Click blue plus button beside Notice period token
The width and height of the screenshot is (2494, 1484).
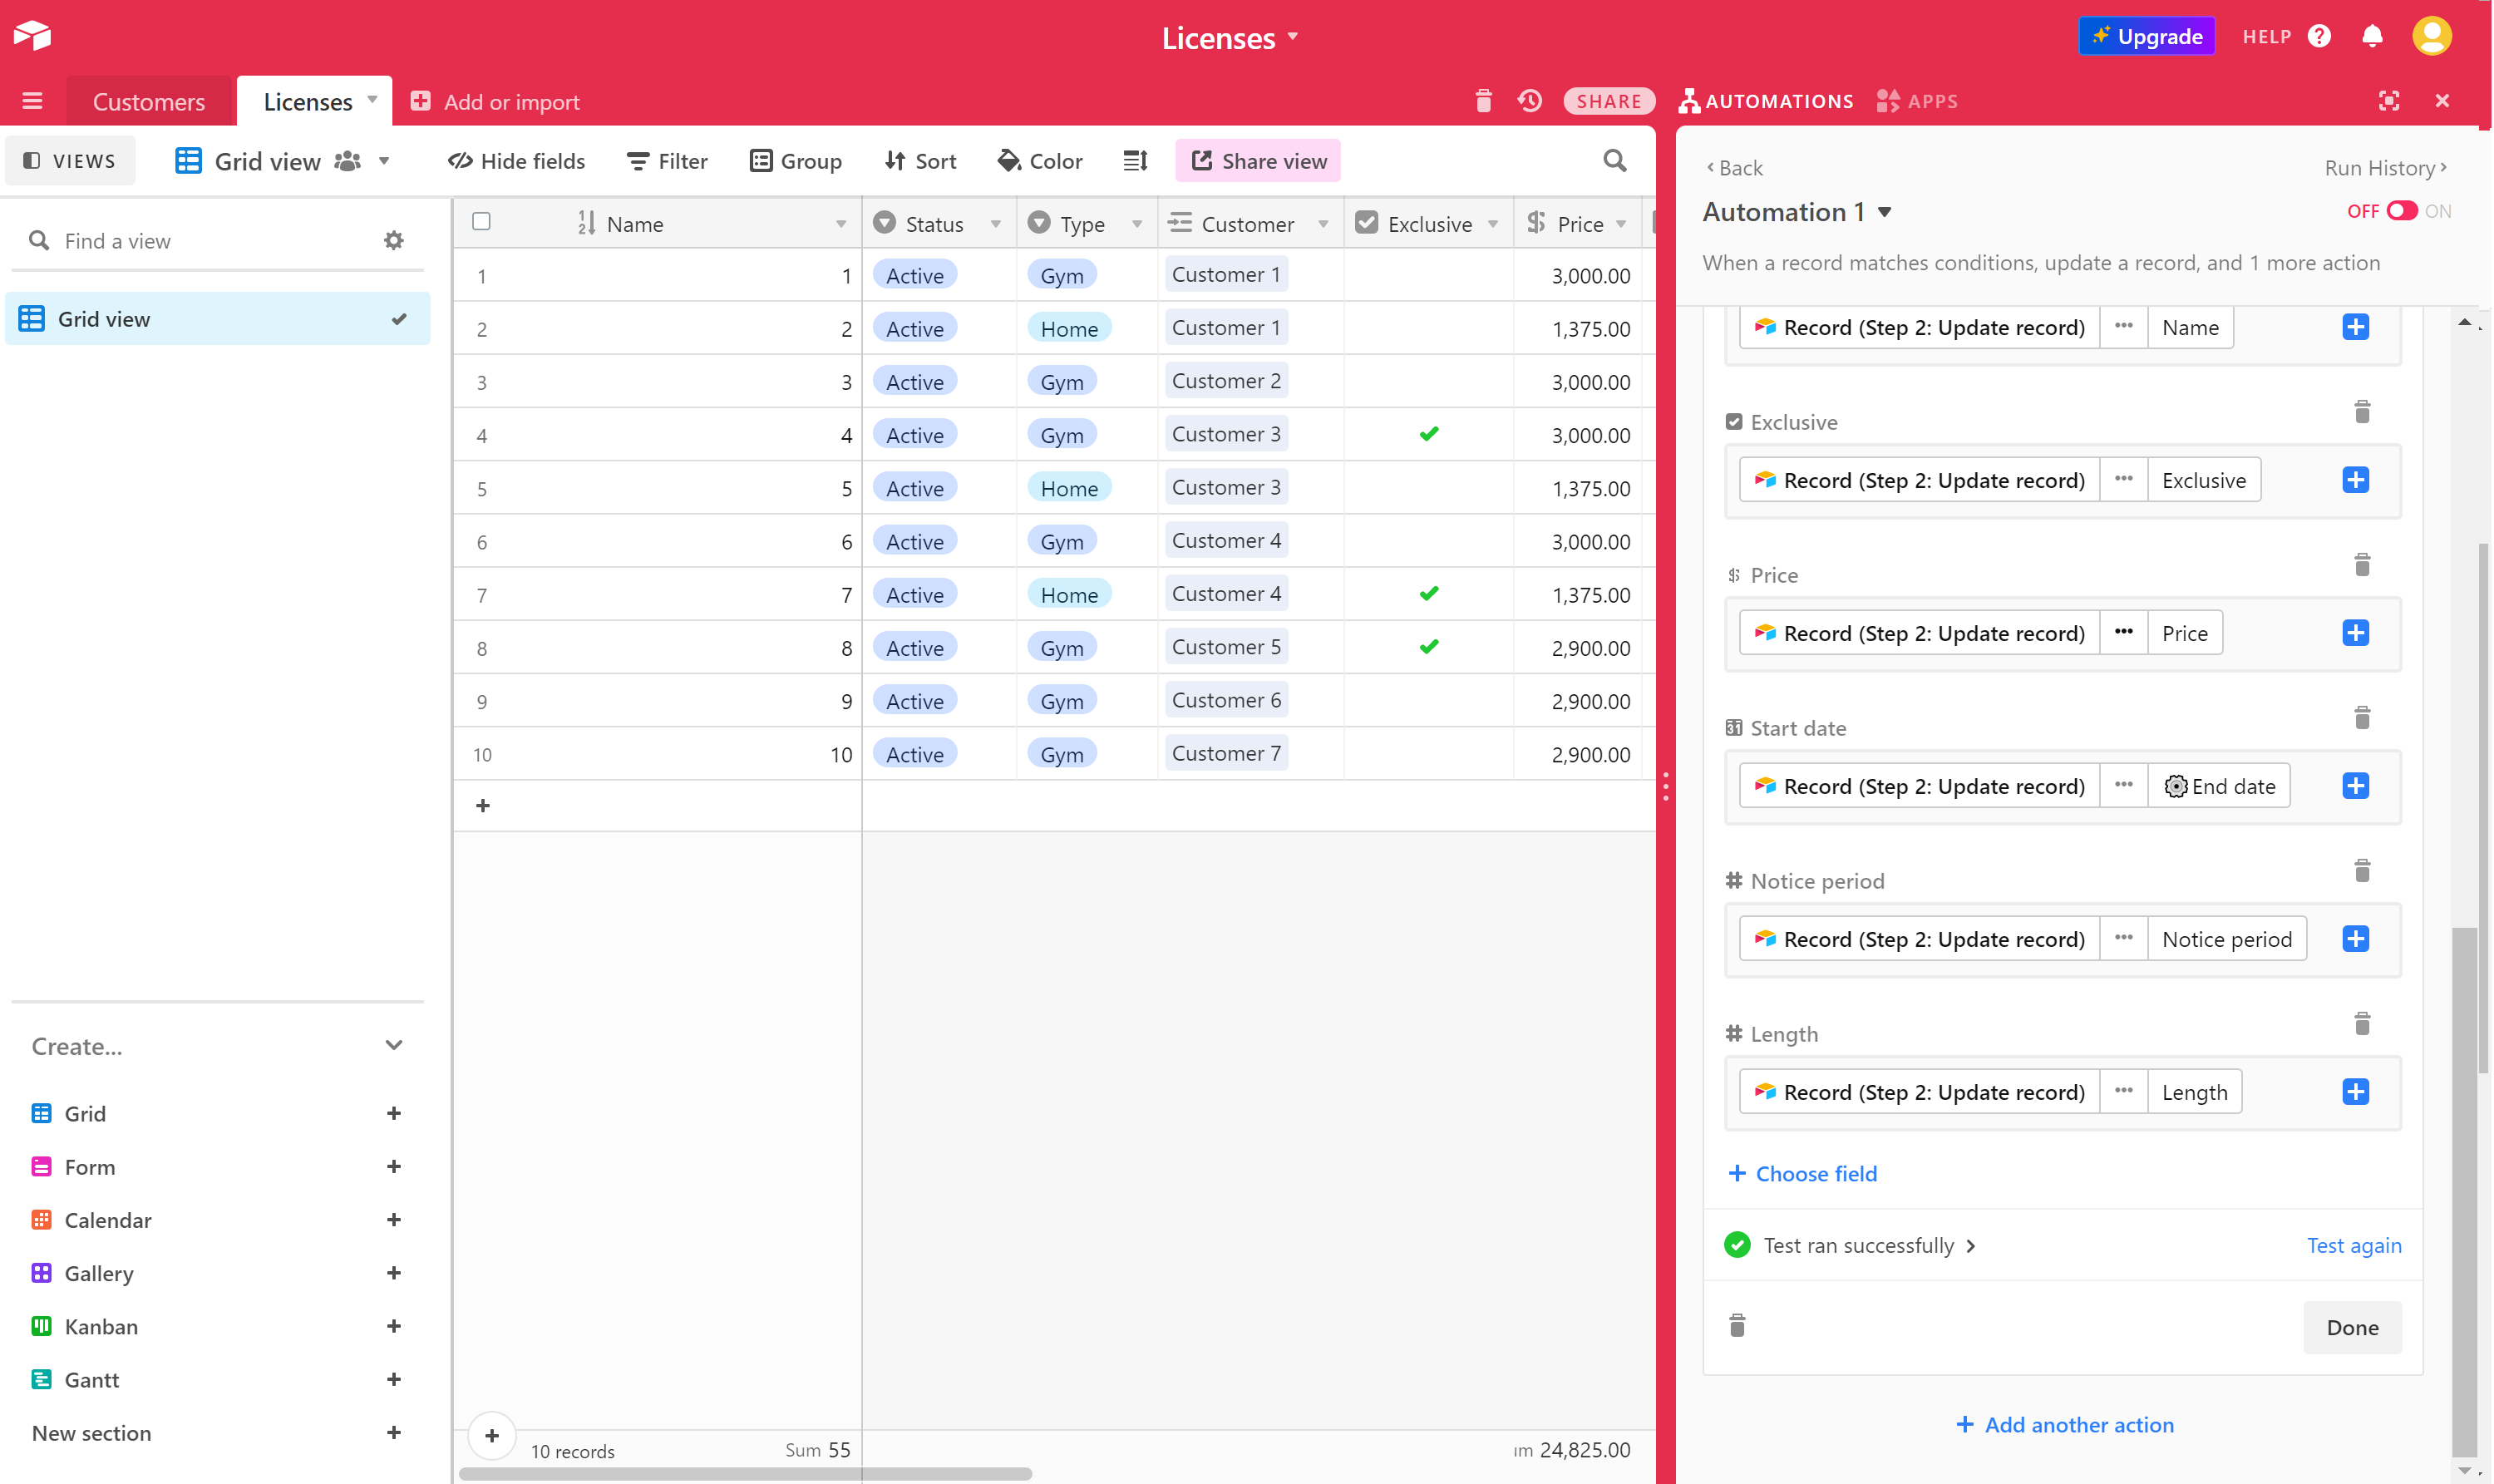2355,939
